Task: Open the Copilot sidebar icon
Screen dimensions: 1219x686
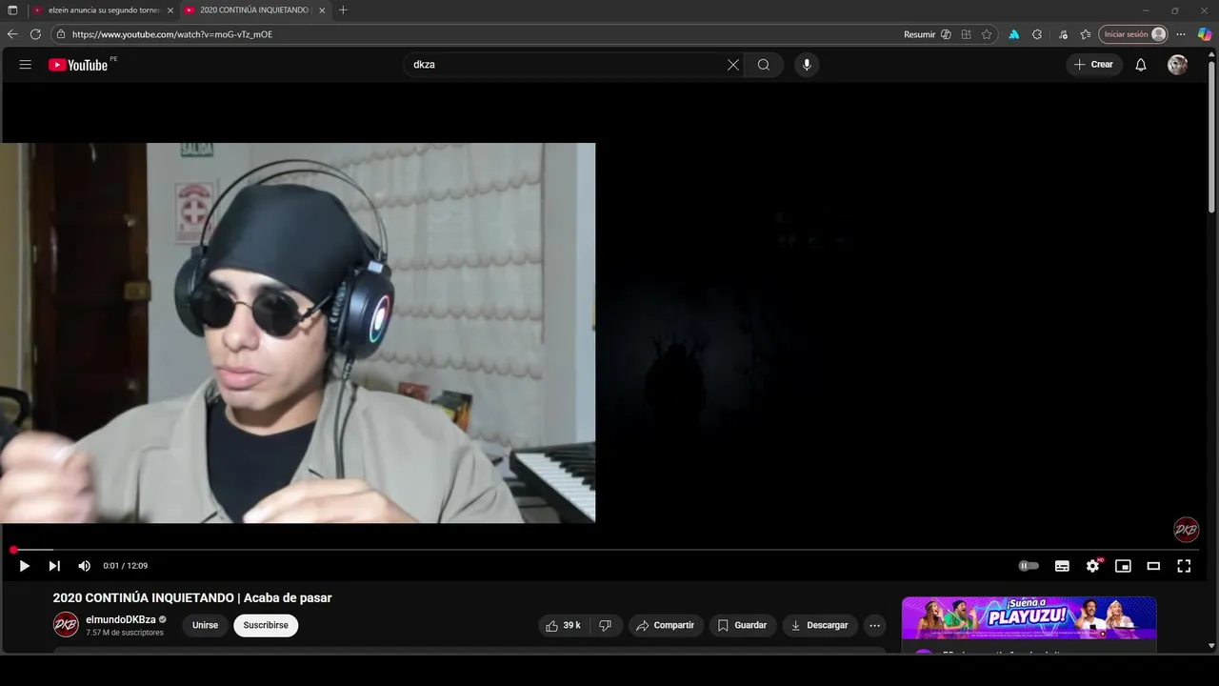Action: tap(1205, 34)
